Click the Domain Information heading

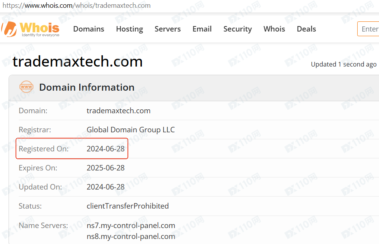[87, 88]
